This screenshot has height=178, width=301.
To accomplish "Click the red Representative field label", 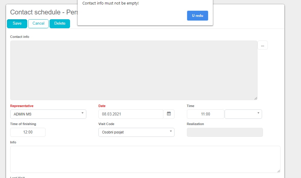I will point(22,106).
